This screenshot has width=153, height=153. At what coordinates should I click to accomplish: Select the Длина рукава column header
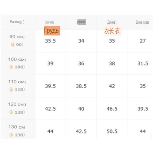coord(142,23)
